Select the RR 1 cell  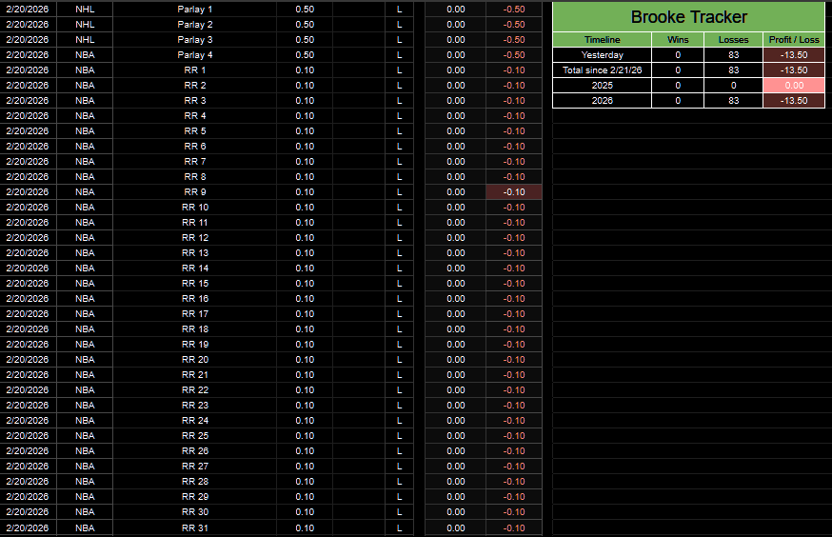pos(195,70)
